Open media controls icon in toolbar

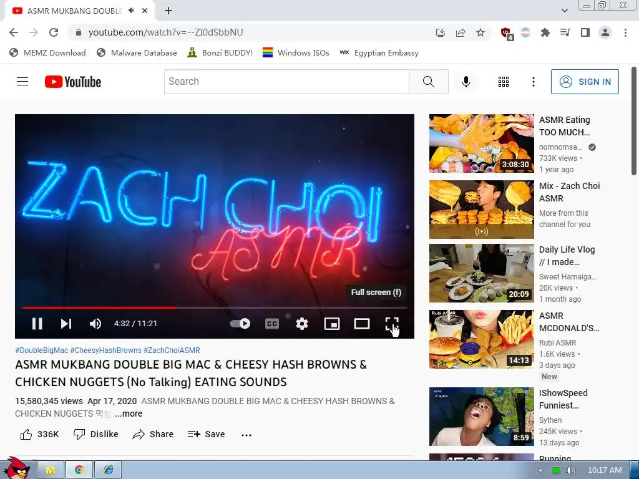click(565, 32)
